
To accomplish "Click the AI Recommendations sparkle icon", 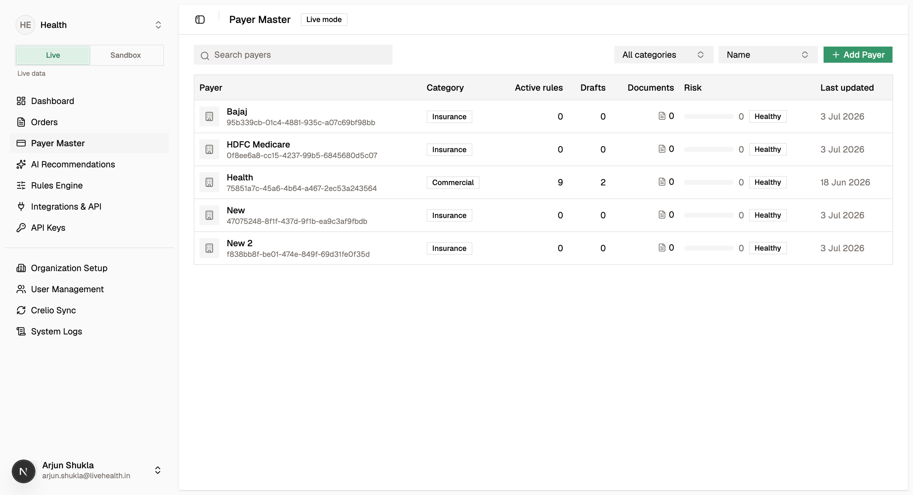I will tap(21, 164).
